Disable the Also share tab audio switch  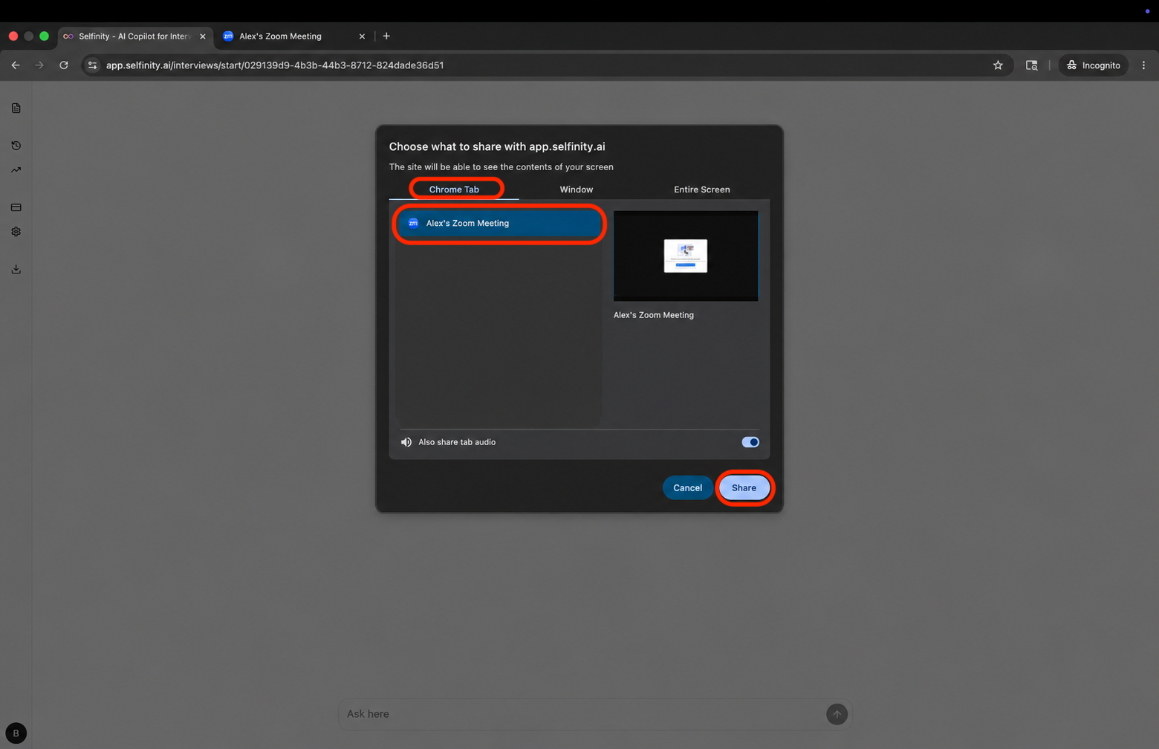(750, 442)
